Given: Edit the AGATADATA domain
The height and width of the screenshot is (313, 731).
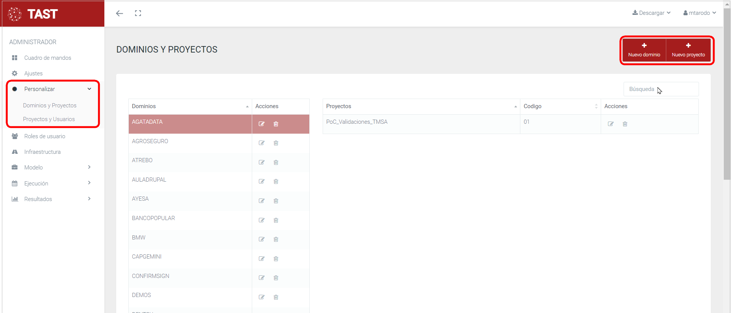Looking at the screenshot, I should pos(262,124).
